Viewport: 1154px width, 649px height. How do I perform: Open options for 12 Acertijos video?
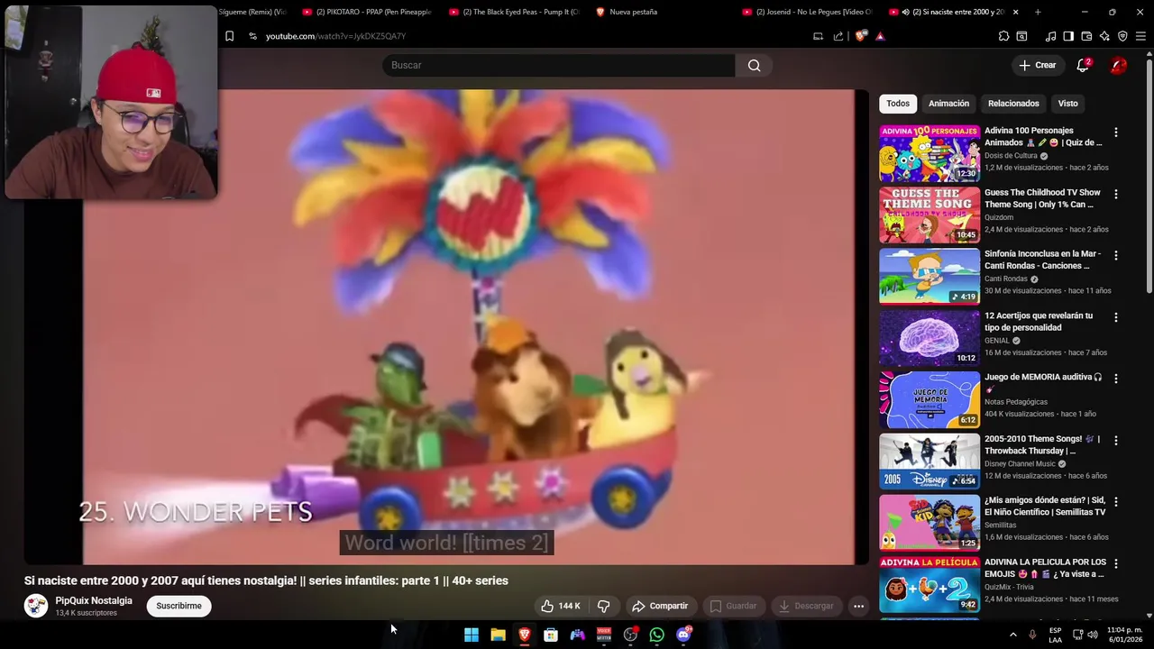click(1115, 317)
